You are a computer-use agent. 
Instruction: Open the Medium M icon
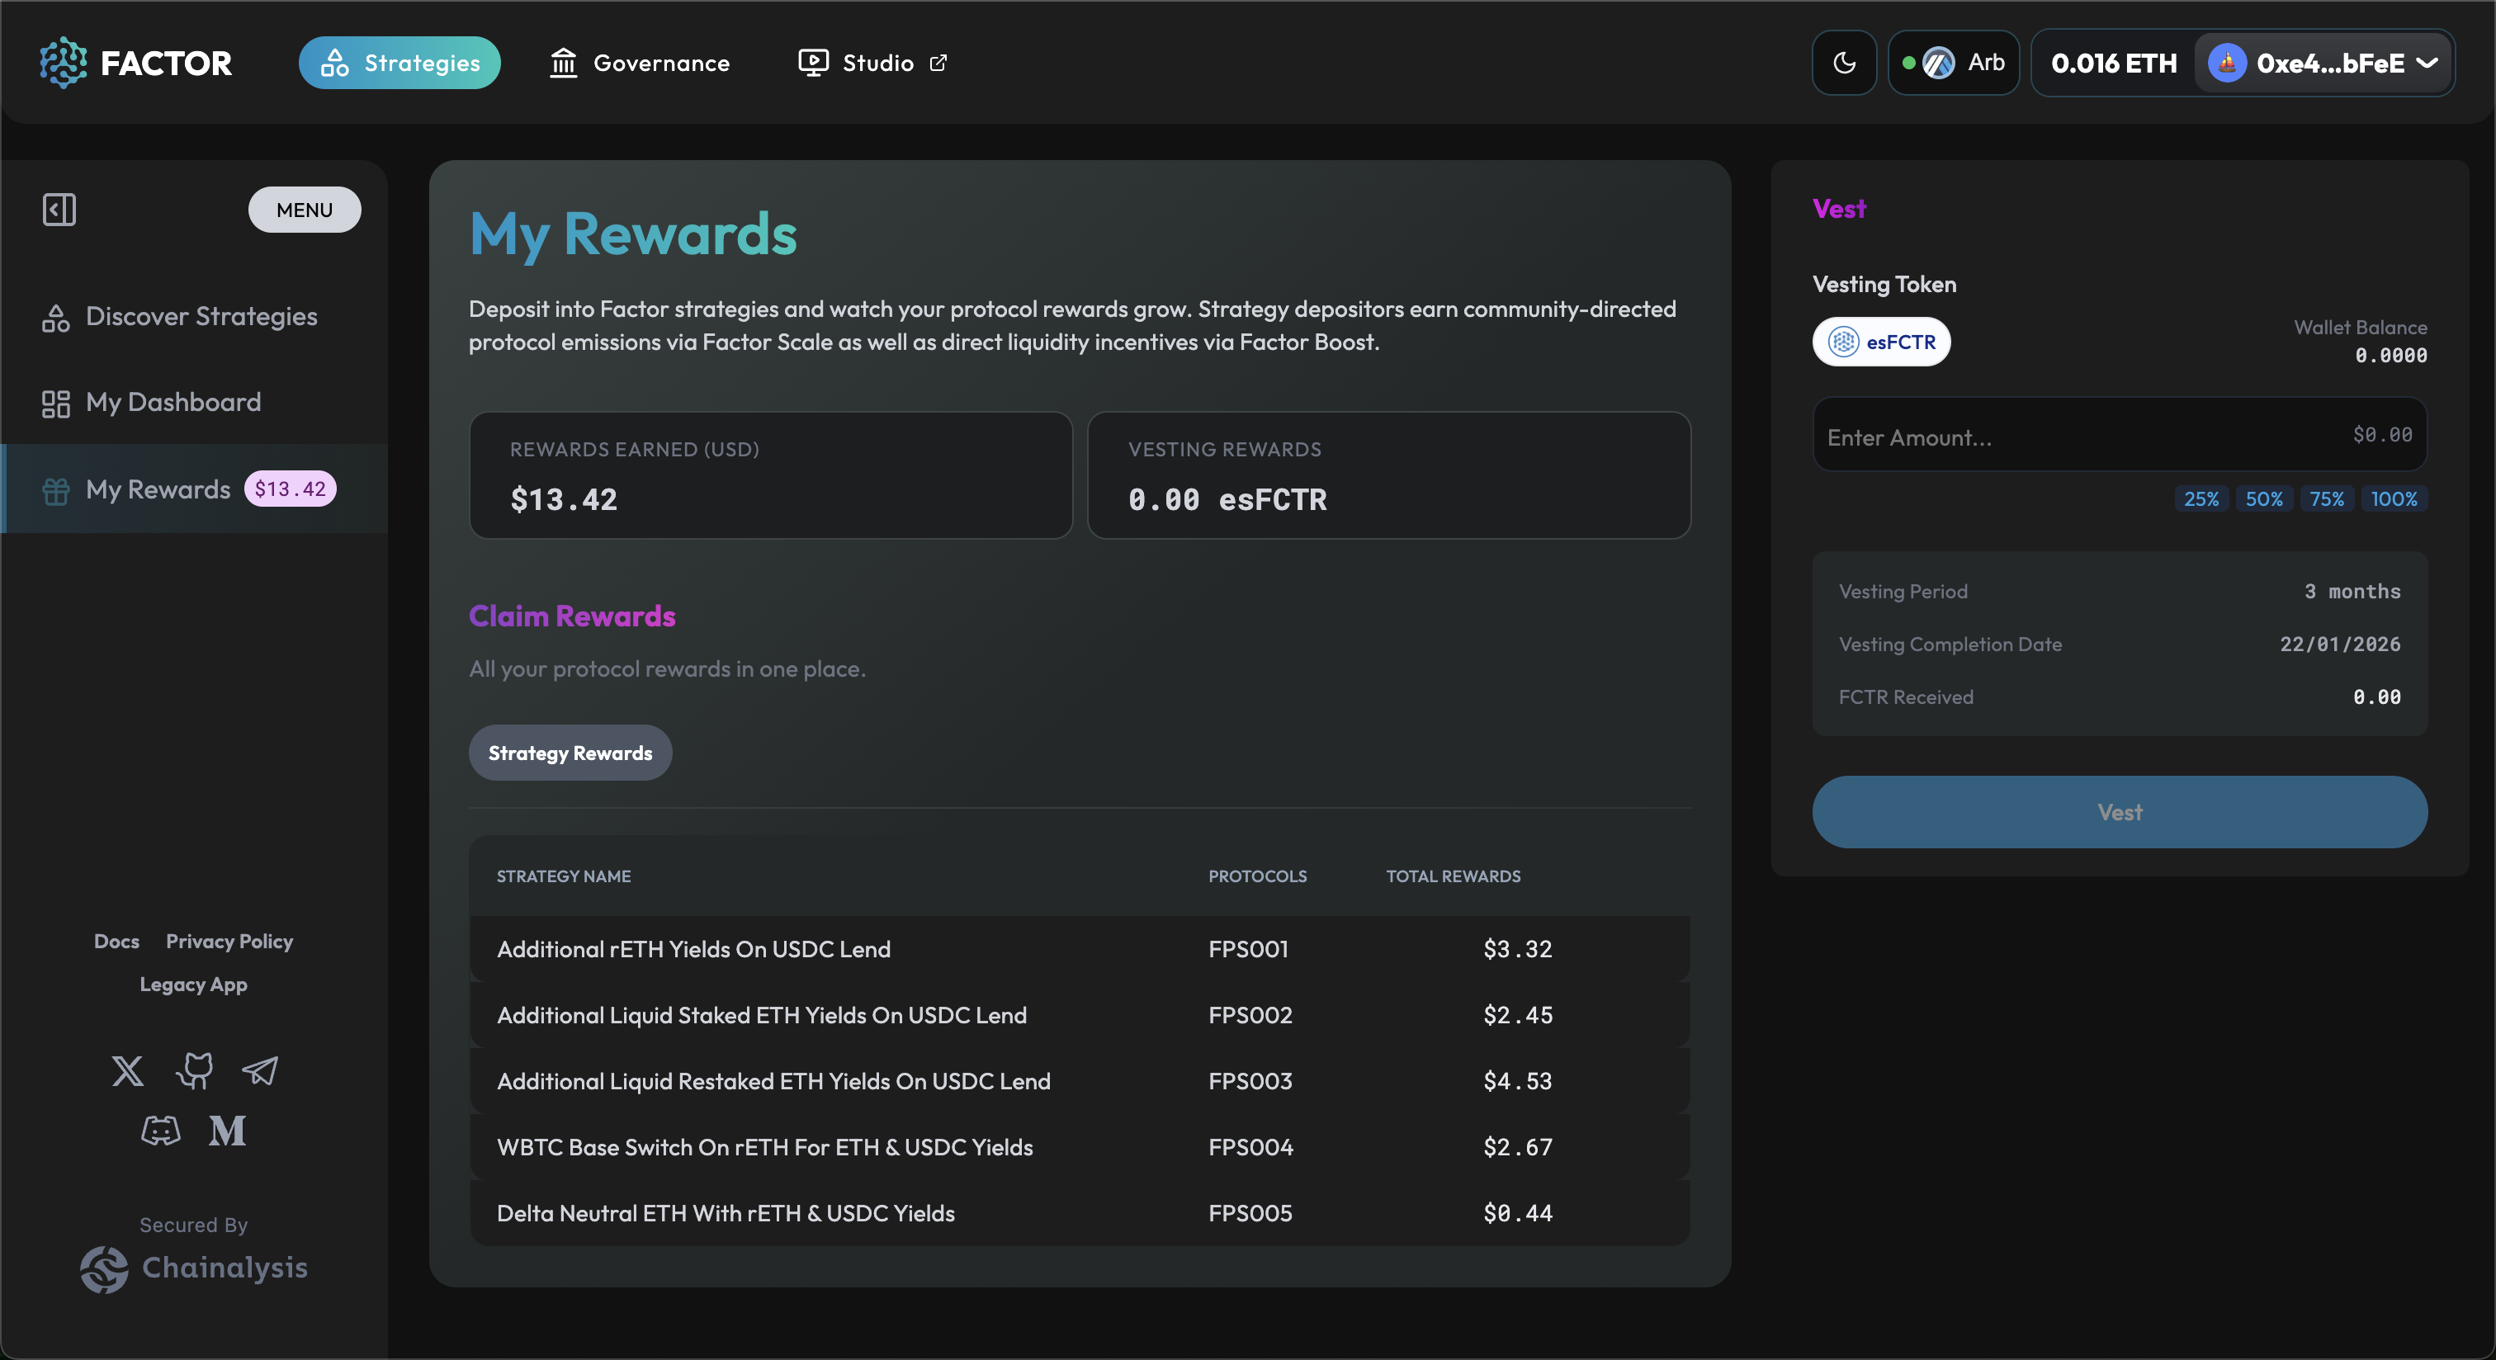(x=228, y=1131)
